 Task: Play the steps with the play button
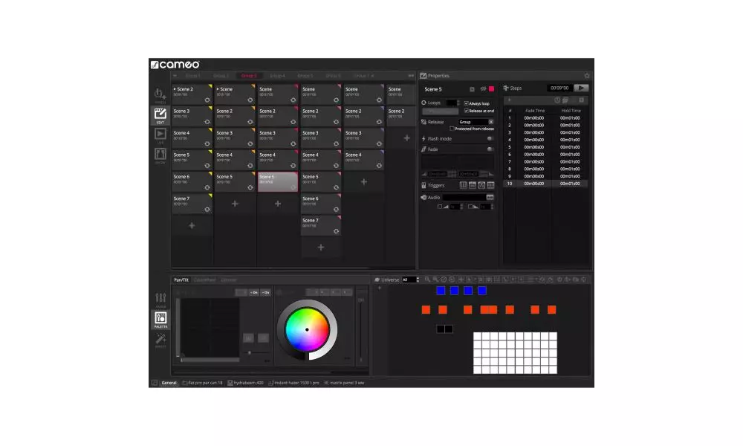581,88
